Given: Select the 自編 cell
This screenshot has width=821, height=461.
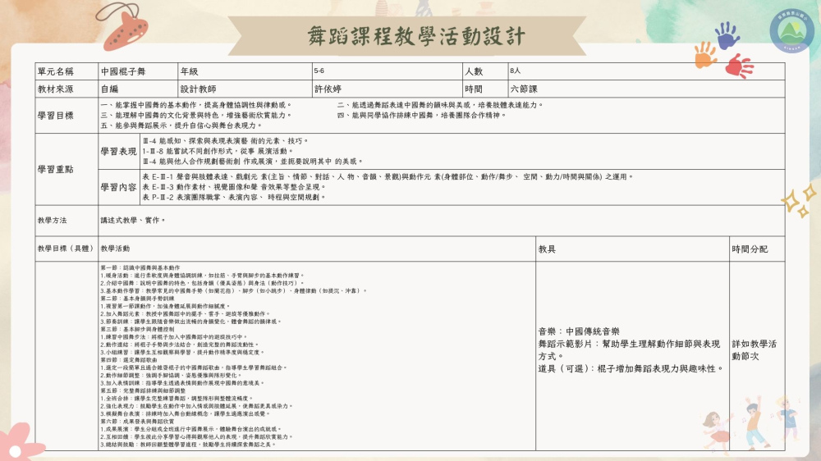Looking at the screenshot, I should [x=138, y=89].
